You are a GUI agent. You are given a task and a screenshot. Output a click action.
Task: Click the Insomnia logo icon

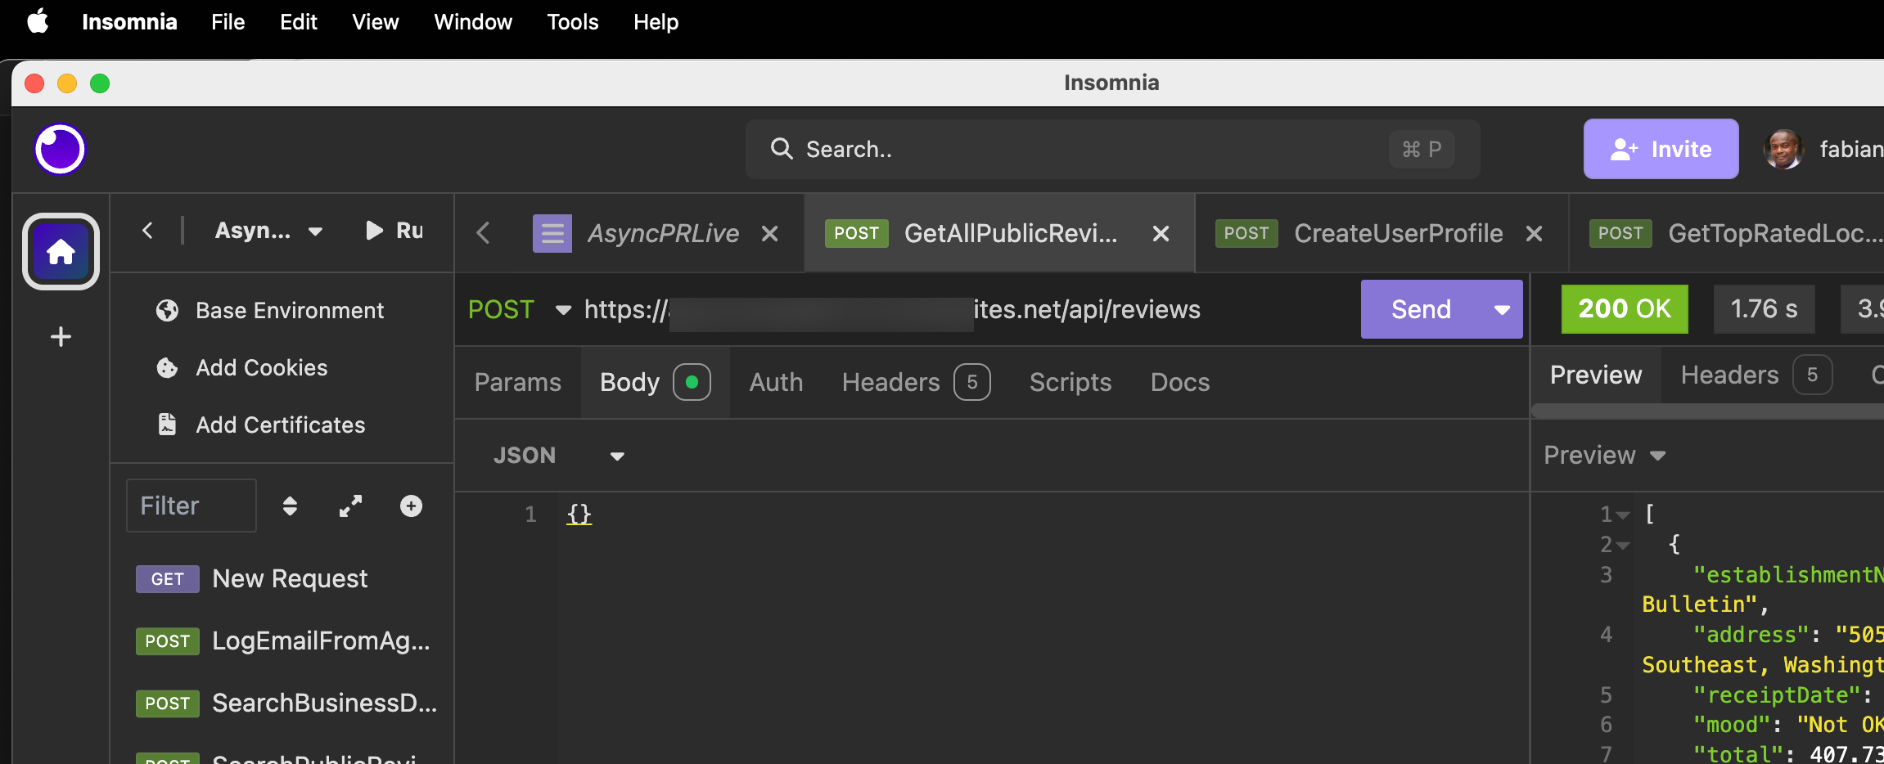(x=60, y=150)
